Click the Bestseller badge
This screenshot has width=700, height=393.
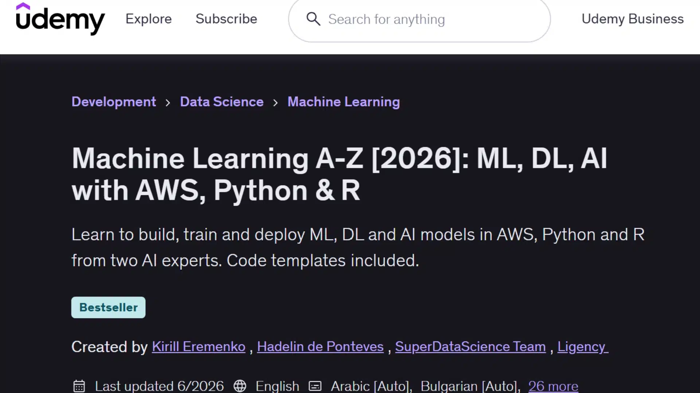108,307
